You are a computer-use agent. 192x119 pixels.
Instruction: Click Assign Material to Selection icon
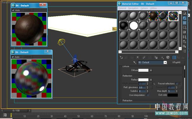coord(132,57)
